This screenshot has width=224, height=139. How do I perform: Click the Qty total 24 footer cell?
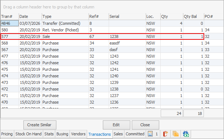coord(172,113)
